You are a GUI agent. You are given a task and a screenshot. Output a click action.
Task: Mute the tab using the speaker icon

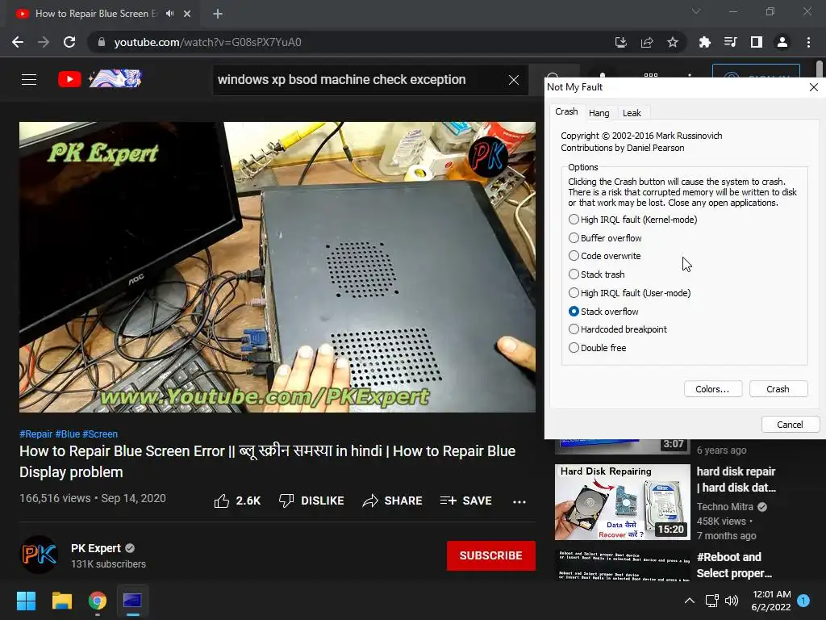[169, 14]
